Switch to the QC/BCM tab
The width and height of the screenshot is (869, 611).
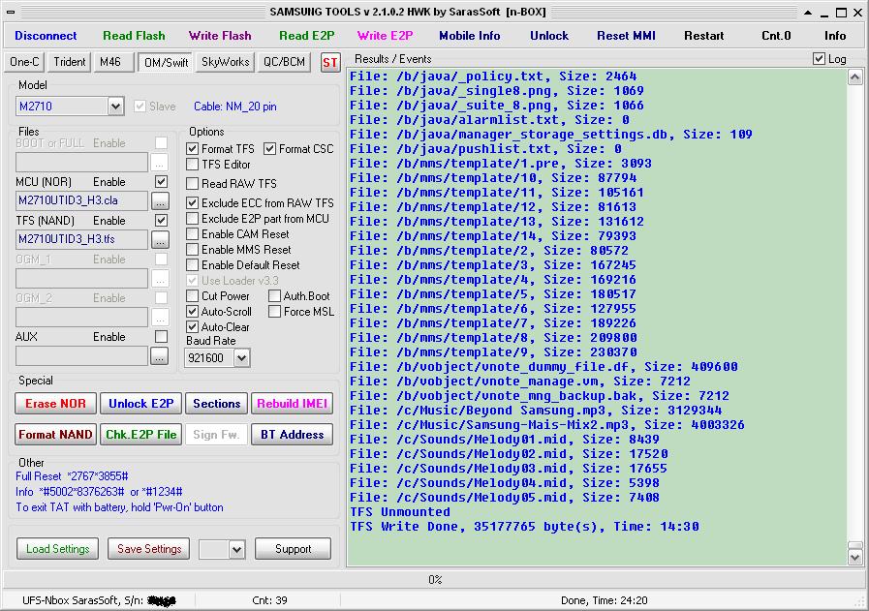click(x=284, y=62)
